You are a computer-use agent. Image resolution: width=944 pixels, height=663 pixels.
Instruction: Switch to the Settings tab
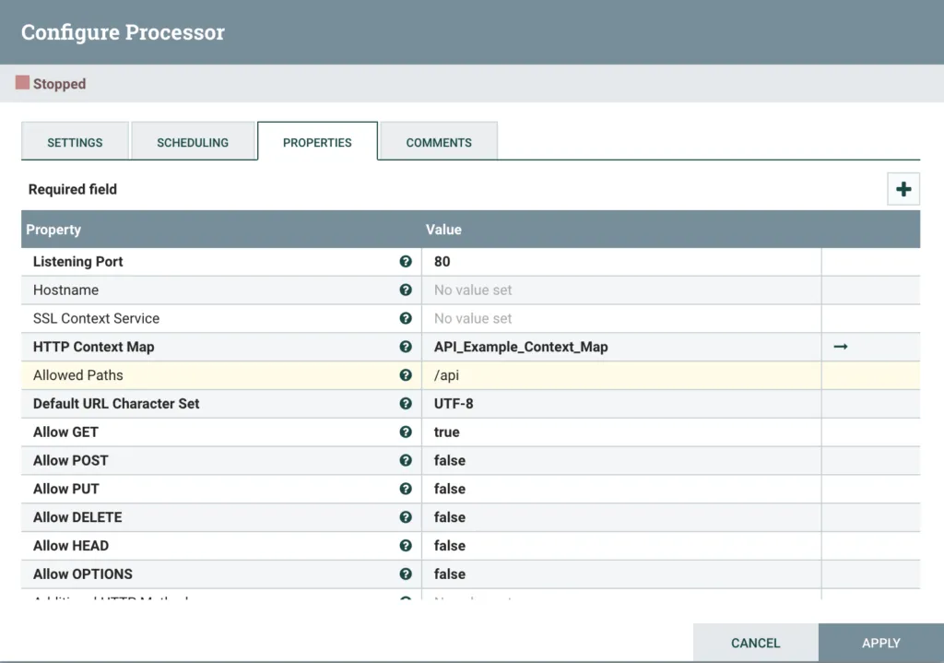click(x=75, y=143)
